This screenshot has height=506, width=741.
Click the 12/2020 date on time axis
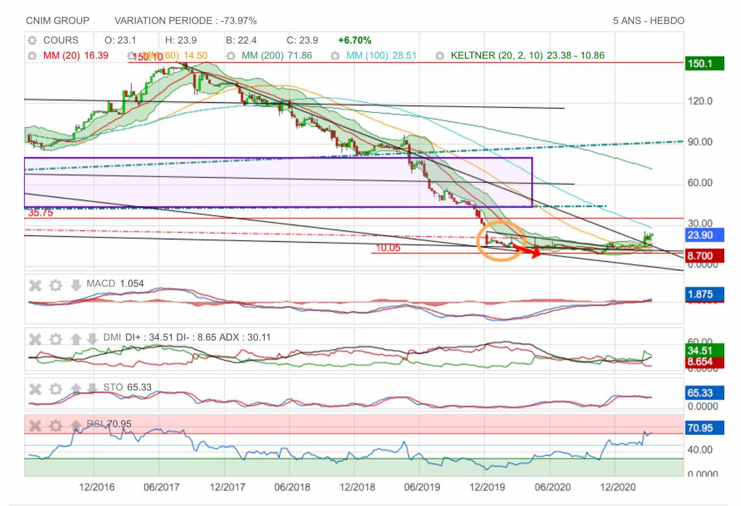(618, 487)
